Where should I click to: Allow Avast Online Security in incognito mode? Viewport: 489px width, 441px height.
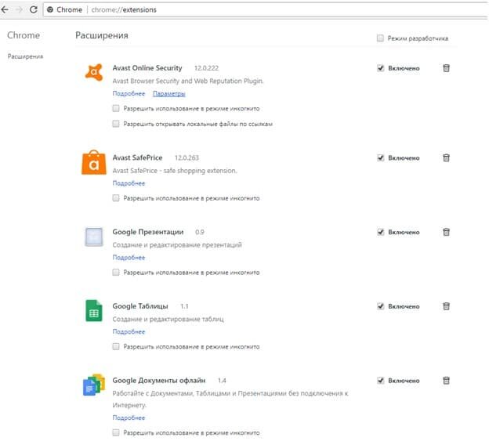click(116, 108)
